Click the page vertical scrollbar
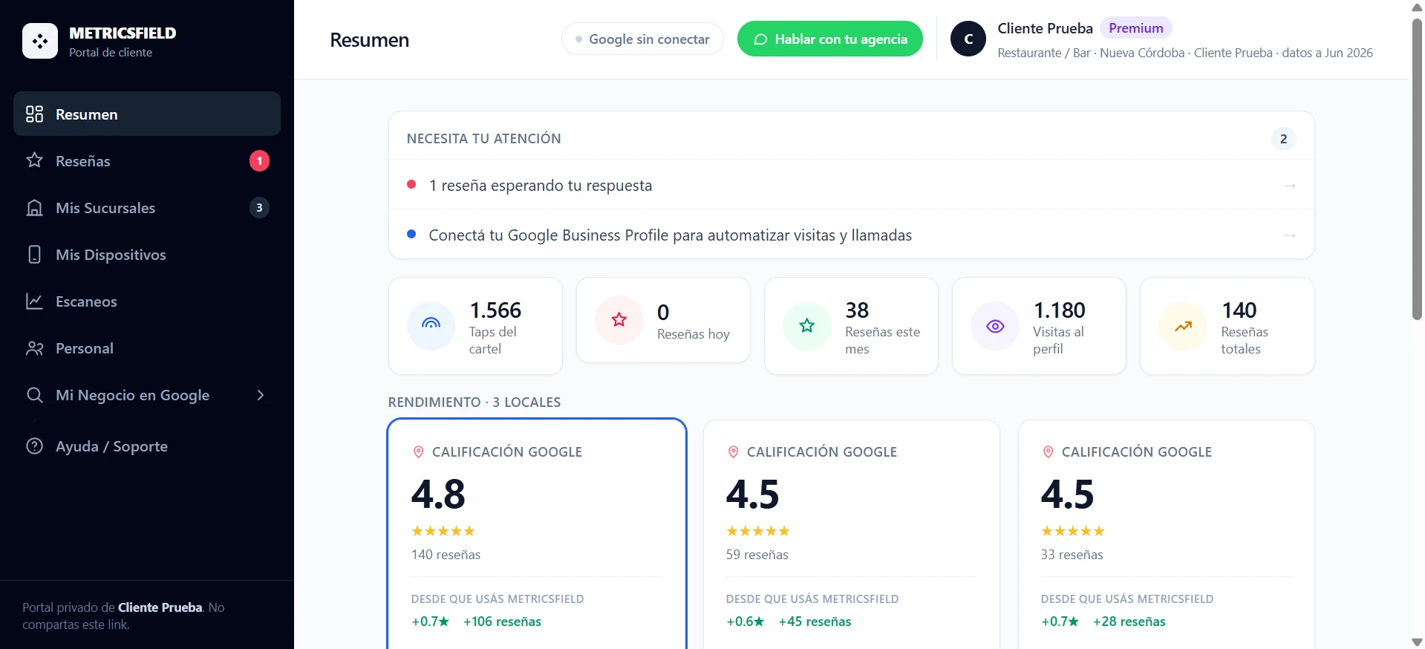 click(x=1417, y=169)
